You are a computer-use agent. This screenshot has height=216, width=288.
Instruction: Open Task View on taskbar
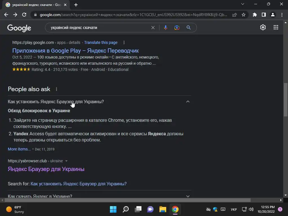click(138, 209)
